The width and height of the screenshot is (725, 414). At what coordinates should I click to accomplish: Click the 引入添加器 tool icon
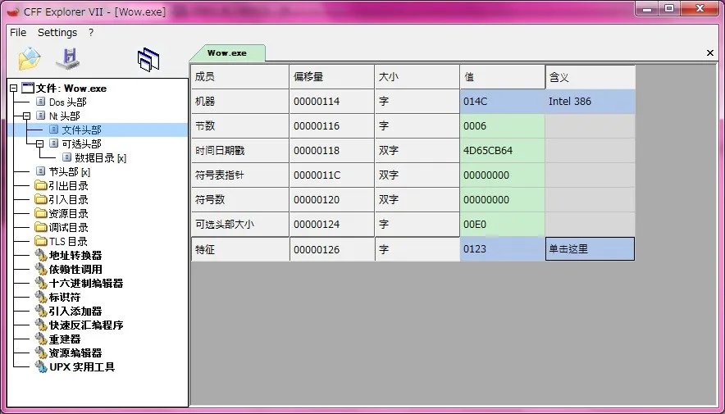(41, 311)
